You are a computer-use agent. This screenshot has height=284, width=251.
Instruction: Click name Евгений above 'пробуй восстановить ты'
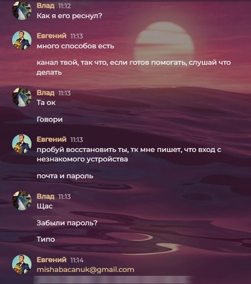tap(52, 139)
